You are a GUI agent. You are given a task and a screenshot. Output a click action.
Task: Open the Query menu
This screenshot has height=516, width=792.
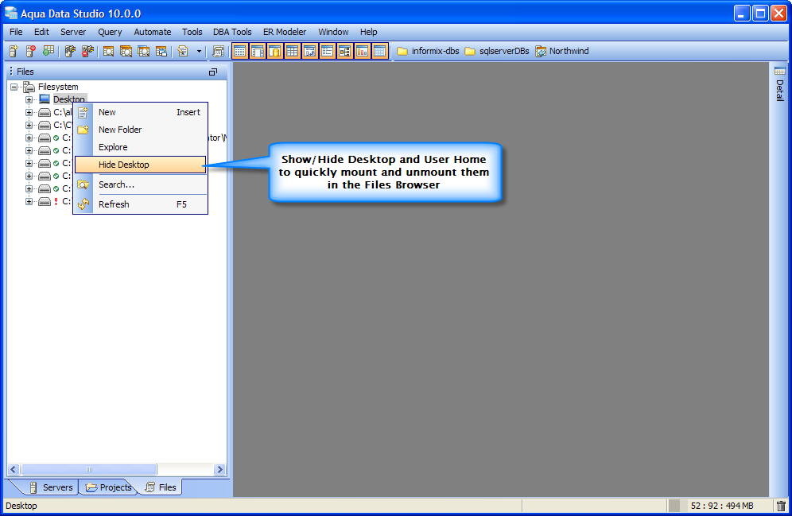110,32
